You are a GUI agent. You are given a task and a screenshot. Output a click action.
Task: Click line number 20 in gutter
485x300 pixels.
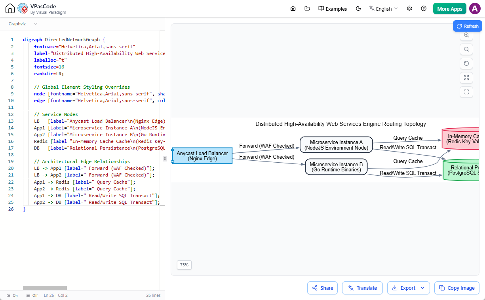click(11, 168)
